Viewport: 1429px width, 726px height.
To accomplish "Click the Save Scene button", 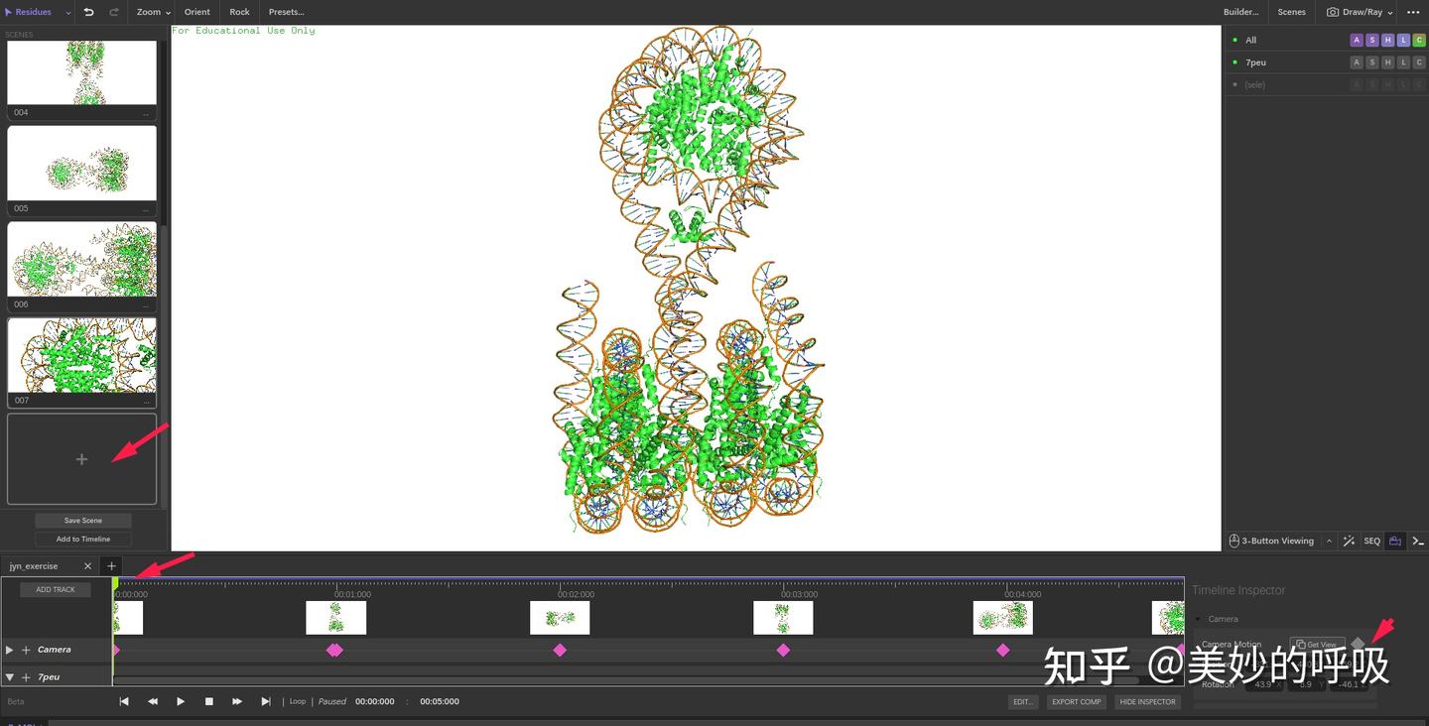I will [x=83, y=520].
